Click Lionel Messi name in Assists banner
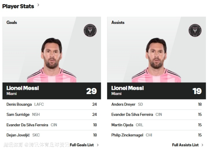Screen dimensions: 208x150 pos(128,88)
